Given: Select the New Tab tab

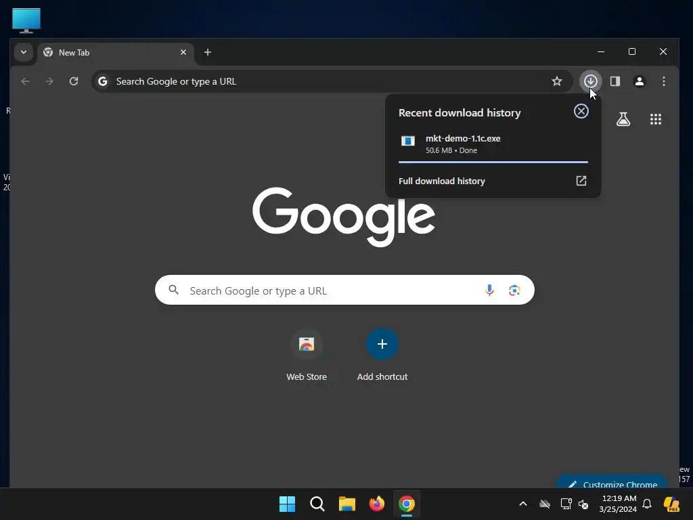Looking at the screenshot, I should point(116,53).
